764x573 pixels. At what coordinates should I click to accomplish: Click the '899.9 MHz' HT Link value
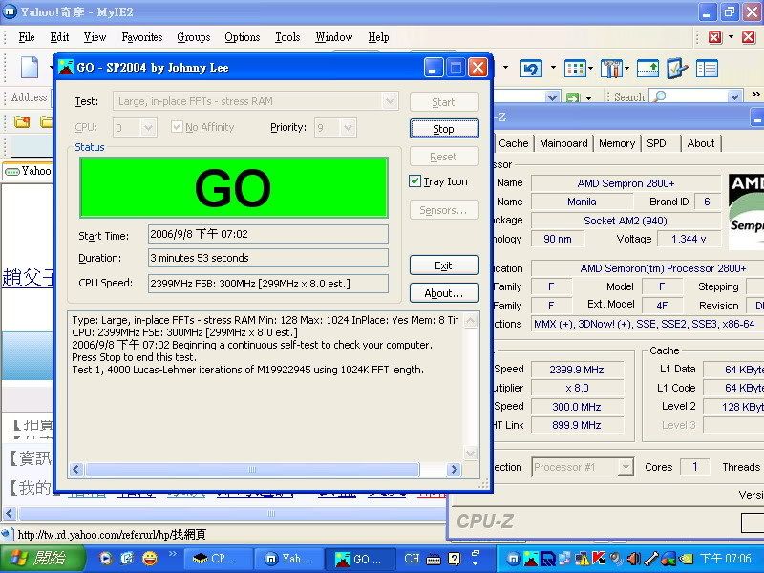click(577, 425)
